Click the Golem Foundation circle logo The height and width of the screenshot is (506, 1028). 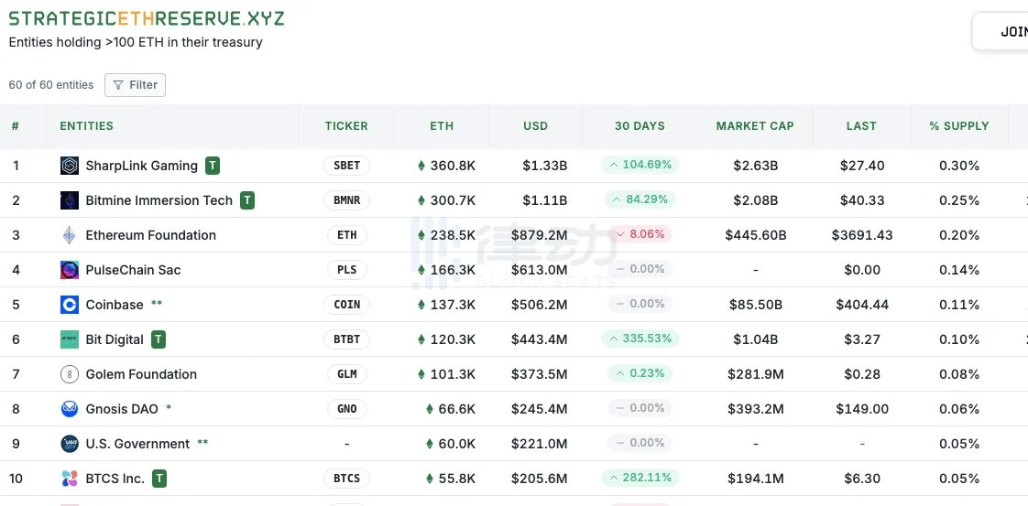tap(70, 374)
